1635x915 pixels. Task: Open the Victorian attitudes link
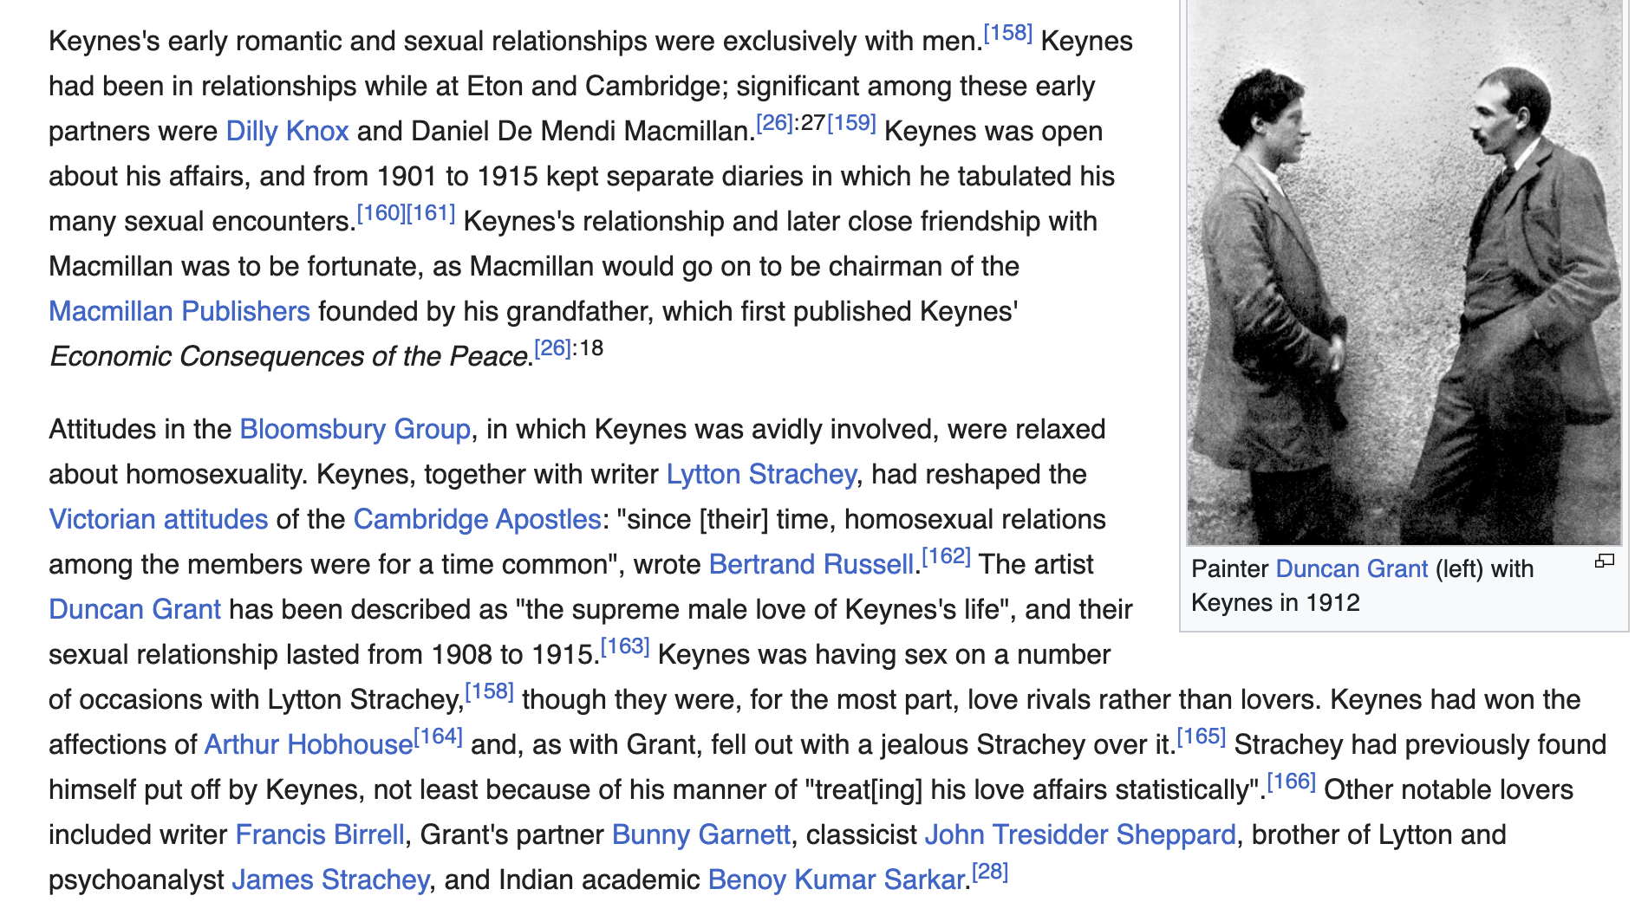coord(159,520)
